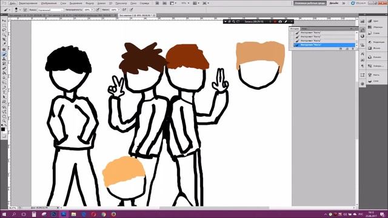Click the foreground color swatch

(3, 129)
